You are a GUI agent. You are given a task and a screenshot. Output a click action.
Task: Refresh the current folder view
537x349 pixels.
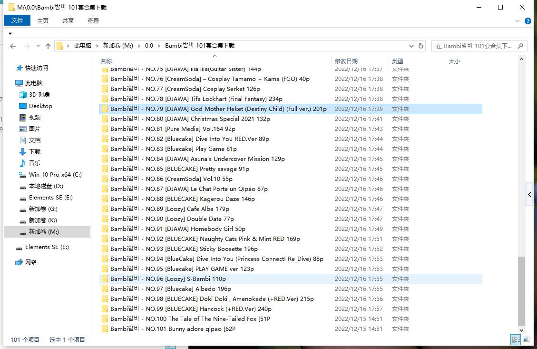[x=421, y=46]
